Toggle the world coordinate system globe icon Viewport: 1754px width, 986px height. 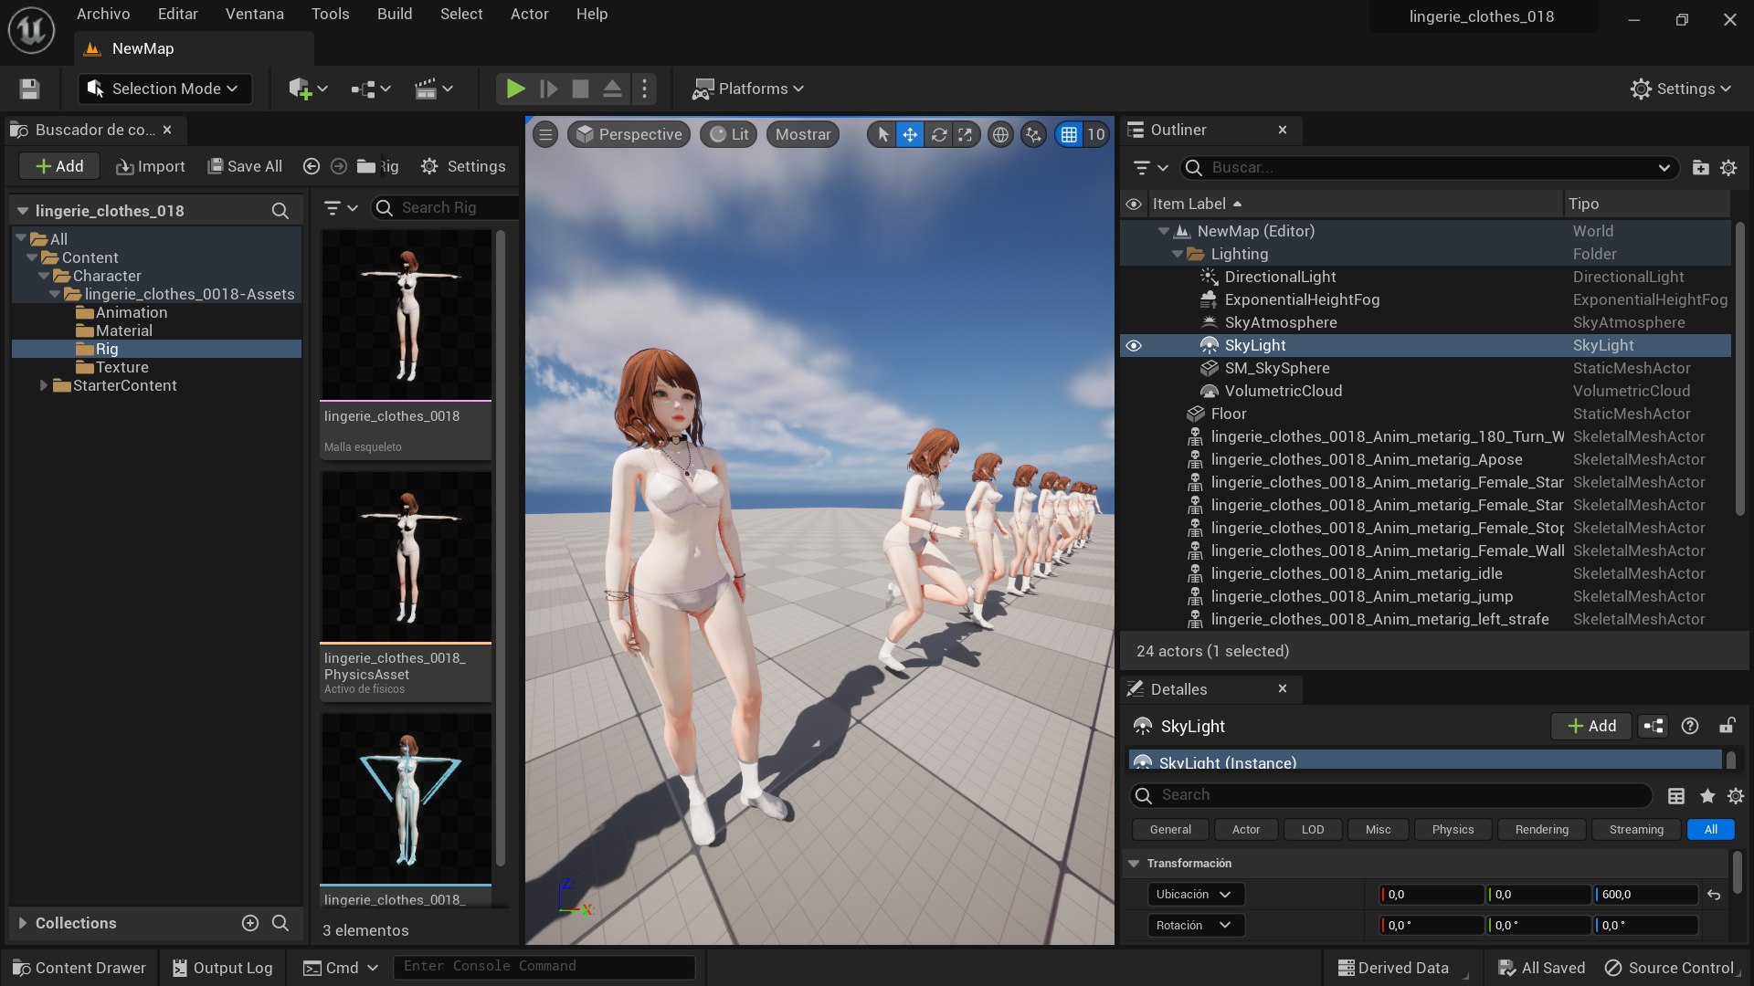click(x=1001, y=134)
